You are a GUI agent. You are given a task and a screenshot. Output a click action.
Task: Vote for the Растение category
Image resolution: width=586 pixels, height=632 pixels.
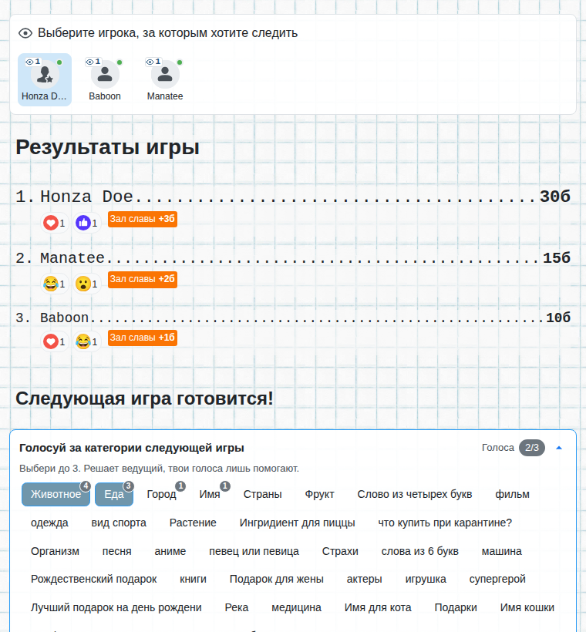click(x=193, y=523)
